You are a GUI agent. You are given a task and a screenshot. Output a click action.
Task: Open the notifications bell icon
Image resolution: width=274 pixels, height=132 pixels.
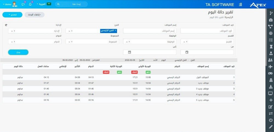point(30,4)
